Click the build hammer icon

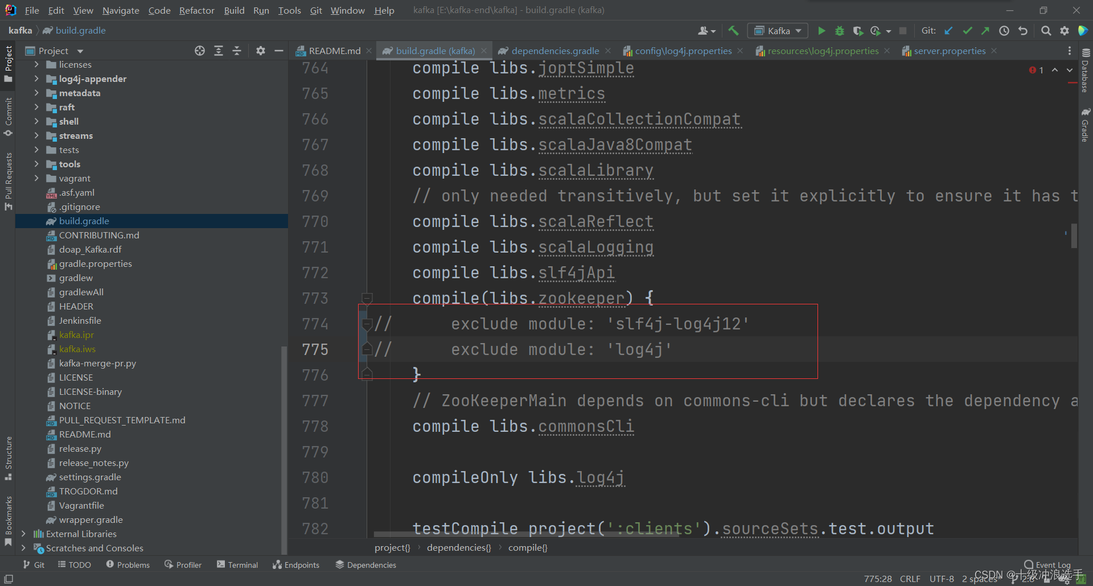pos(733,31)
